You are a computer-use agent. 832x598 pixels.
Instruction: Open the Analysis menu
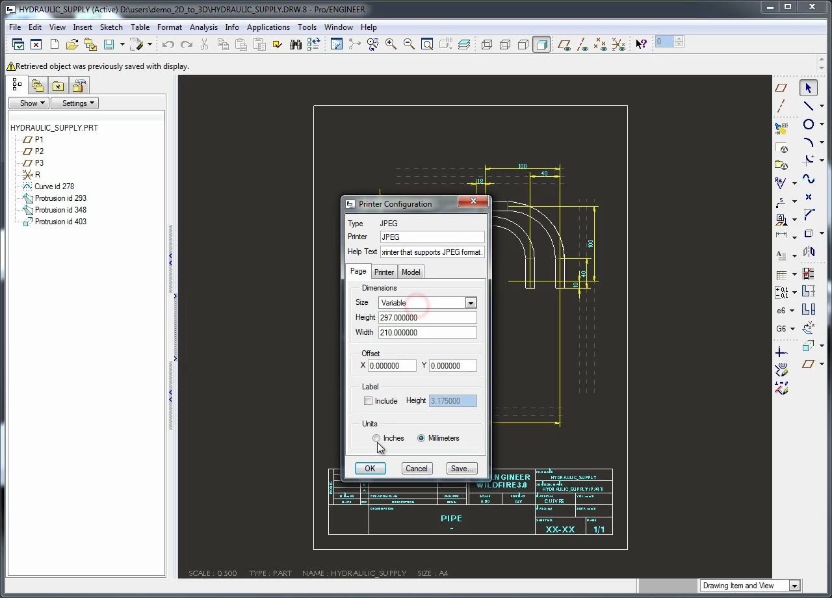(x=203, y=27)
